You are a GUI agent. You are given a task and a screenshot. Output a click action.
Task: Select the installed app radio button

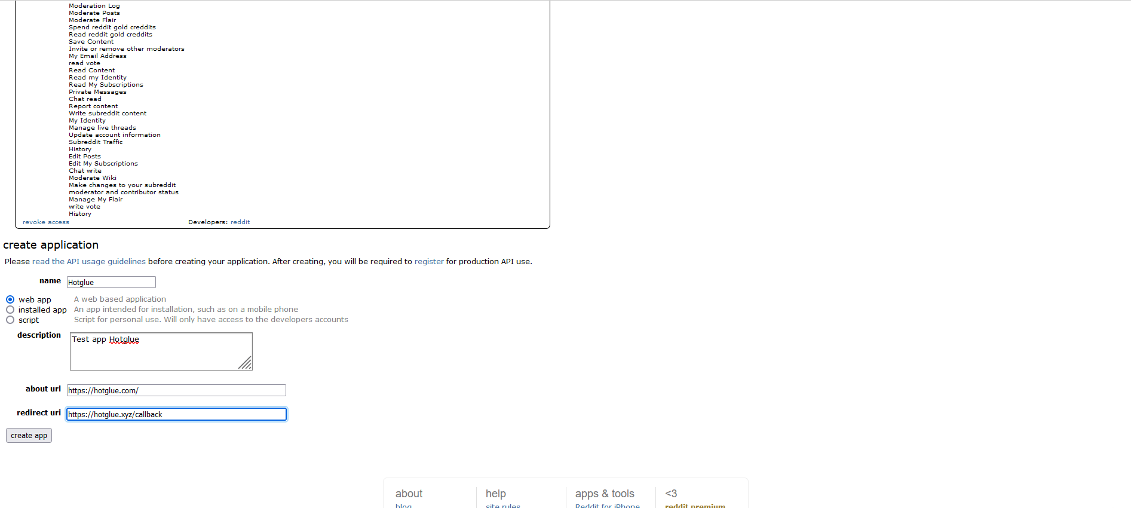(10, 310)
